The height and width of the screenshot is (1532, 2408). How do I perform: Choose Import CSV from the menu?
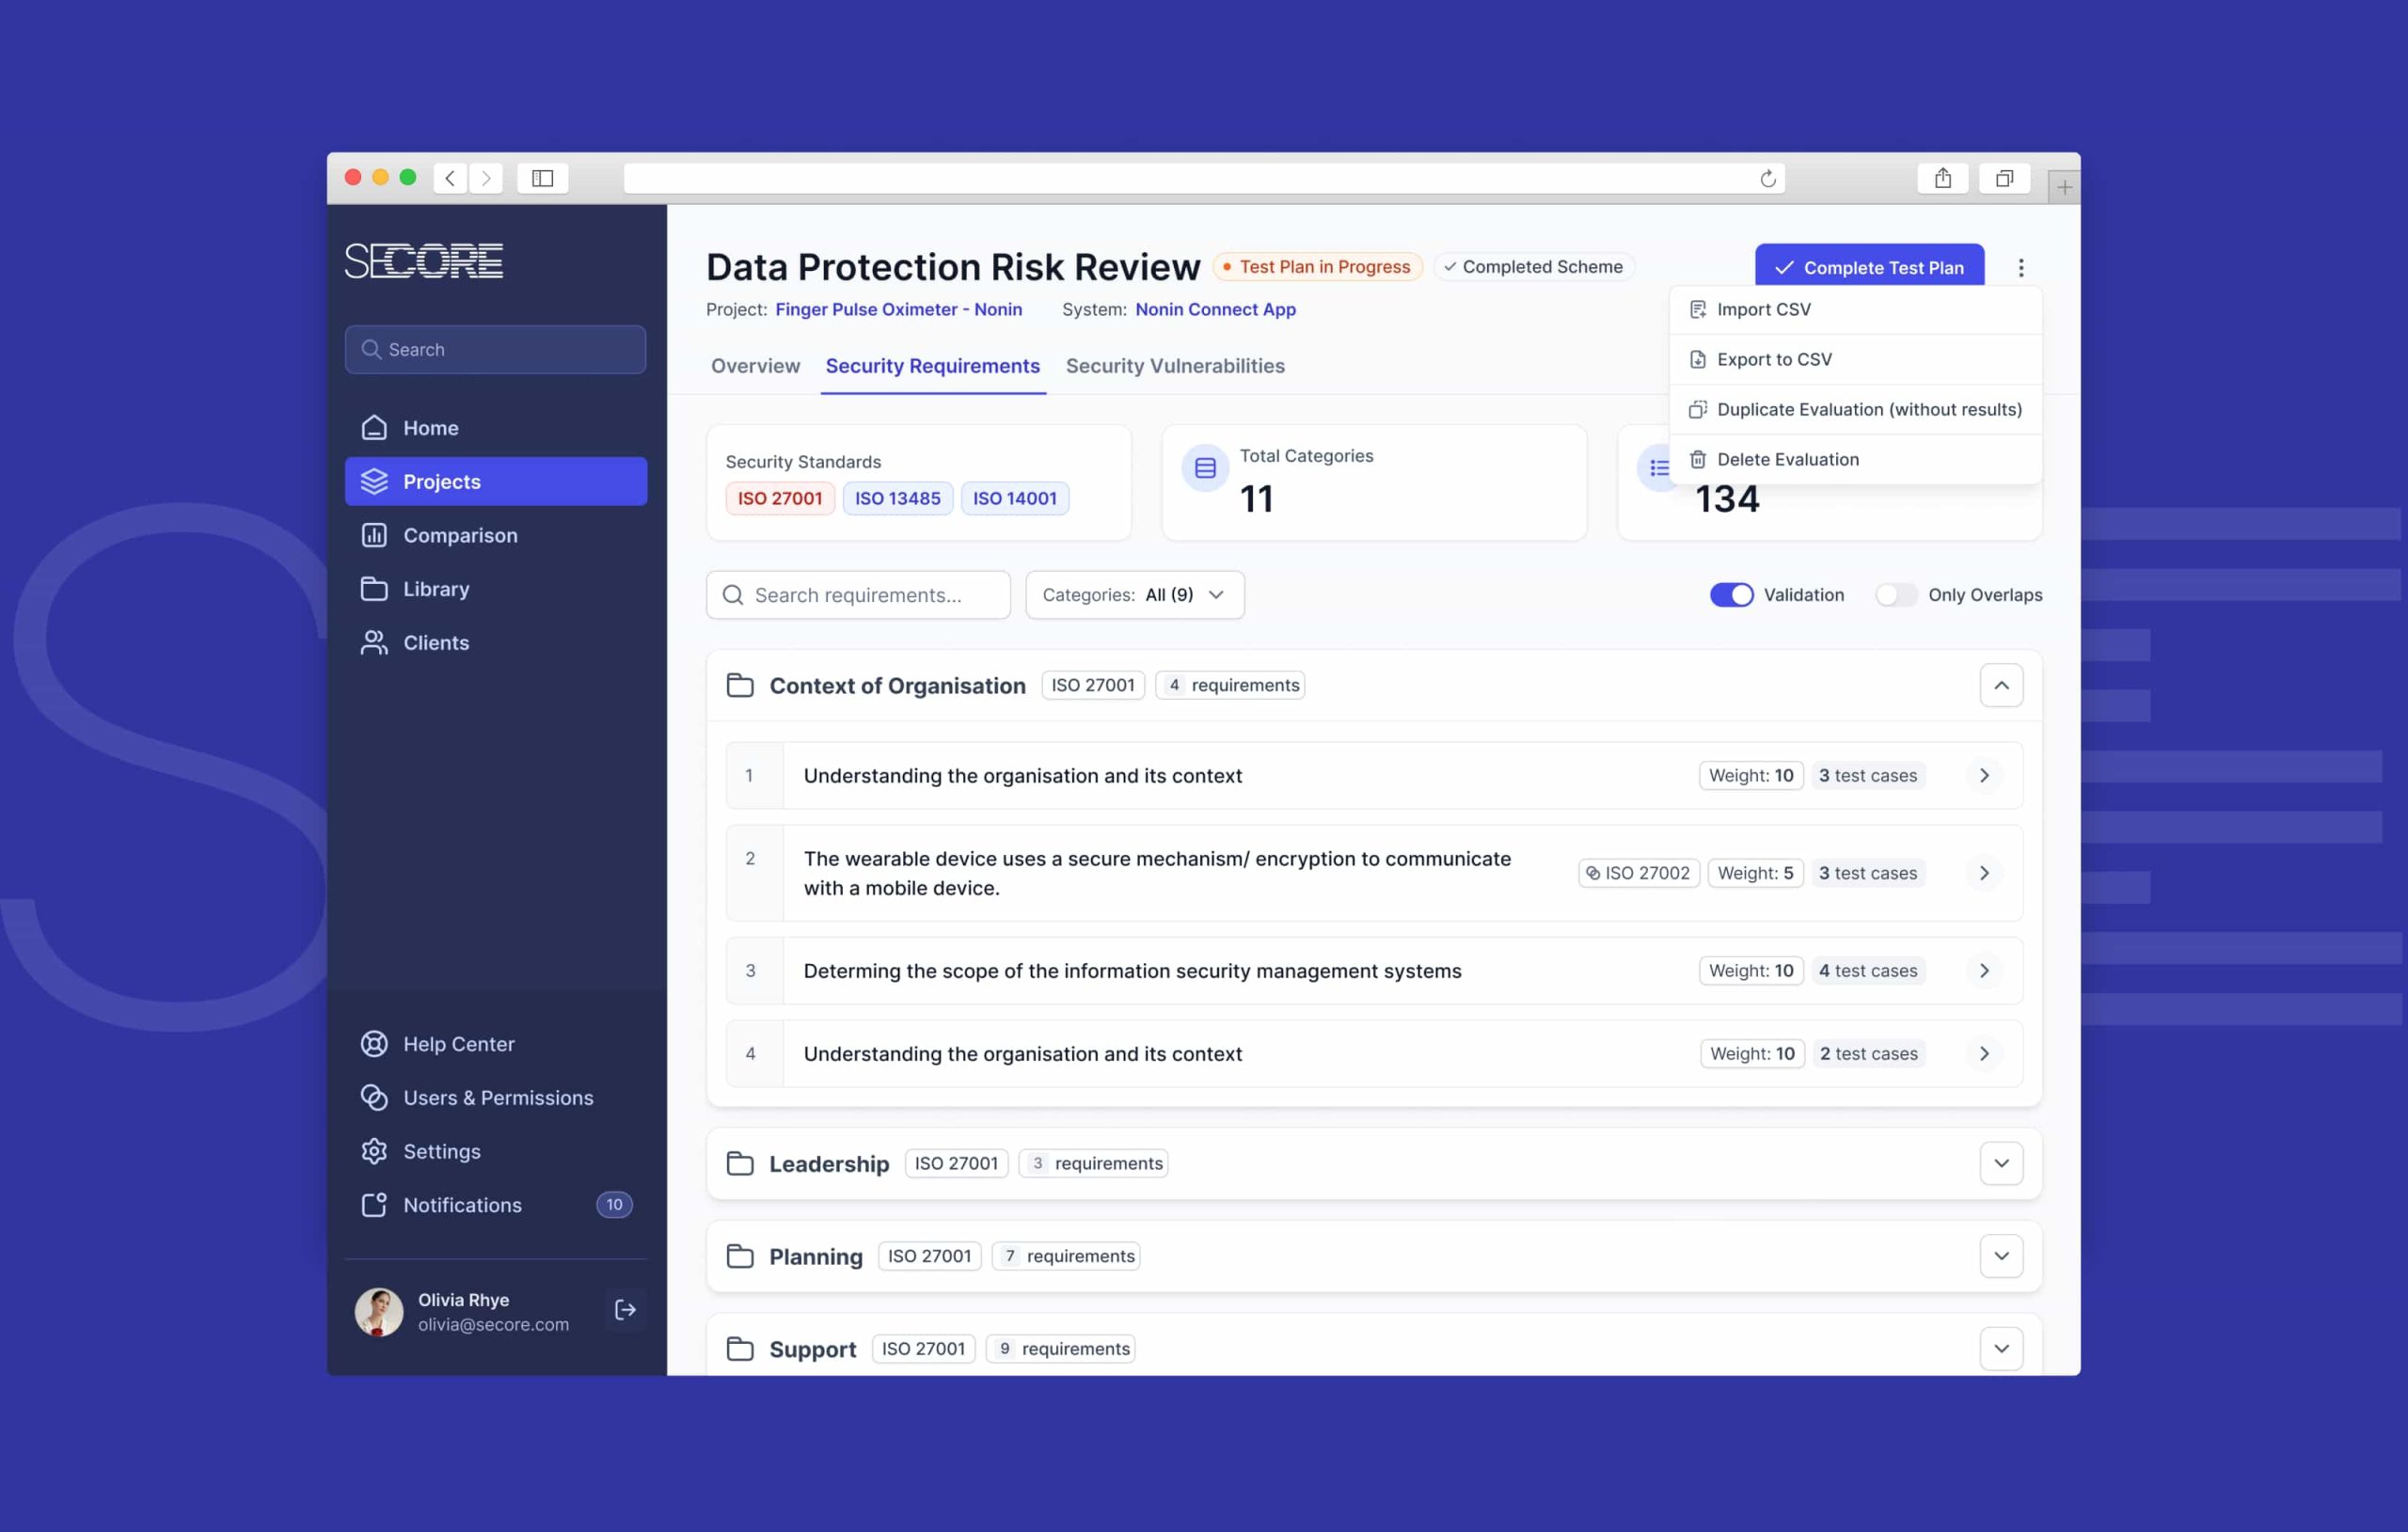click(1855, 310)
